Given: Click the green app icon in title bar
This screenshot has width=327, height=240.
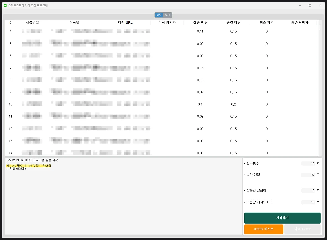Looking at the screenshot, I should coord(5,5).
